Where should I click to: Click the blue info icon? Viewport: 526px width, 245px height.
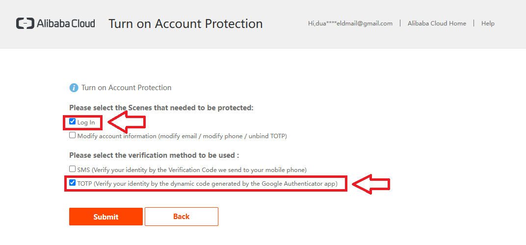click(x=74, y=88)
